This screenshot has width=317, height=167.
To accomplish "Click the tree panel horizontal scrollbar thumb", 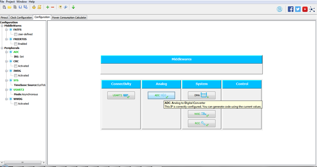I will pyautogui.click(x=23, y=163).
